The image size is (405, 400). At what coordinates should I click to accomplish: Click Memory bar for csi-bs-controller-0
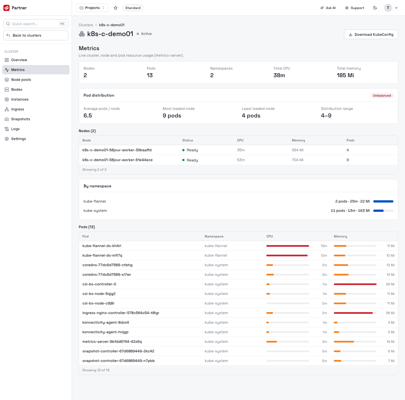[355, 284]
